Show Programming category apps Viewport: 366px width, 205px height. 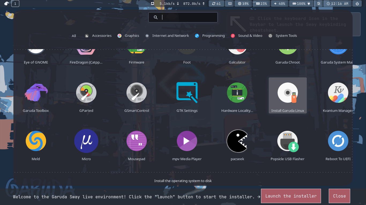click(x=210, y=36)
